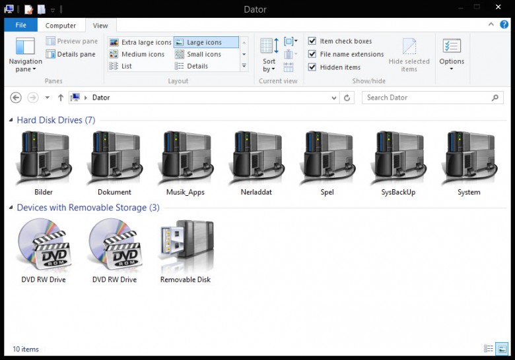
Task: Open the address bar history dropdown
Action: [334, 98]
